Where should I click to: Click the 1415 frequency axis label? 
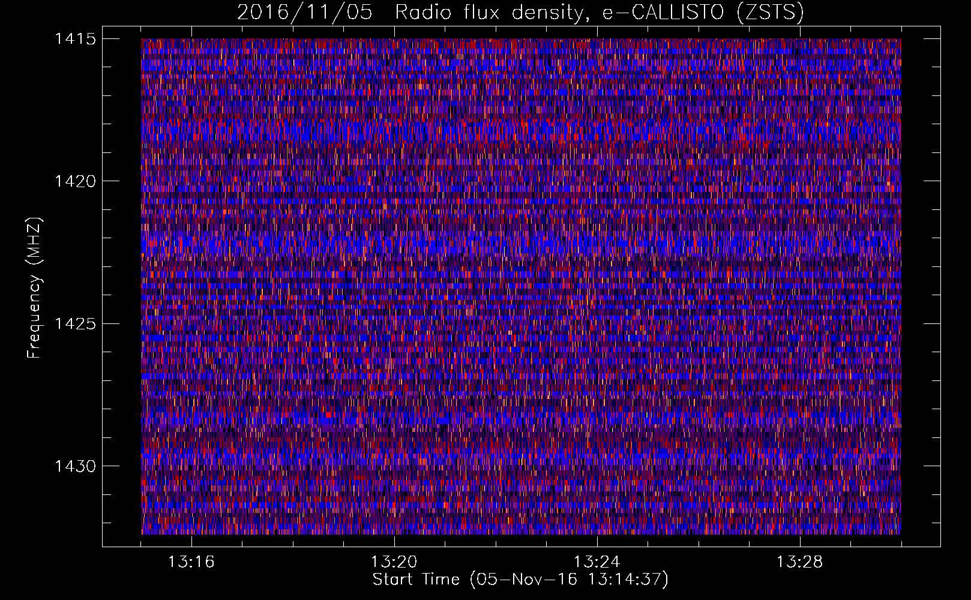pos(75,39)
